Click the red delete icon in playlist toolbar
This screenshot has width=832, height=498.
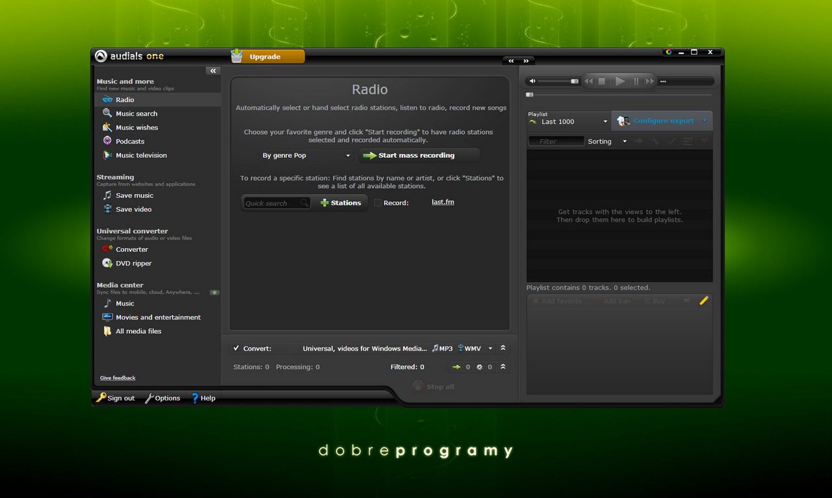(703, 141)
